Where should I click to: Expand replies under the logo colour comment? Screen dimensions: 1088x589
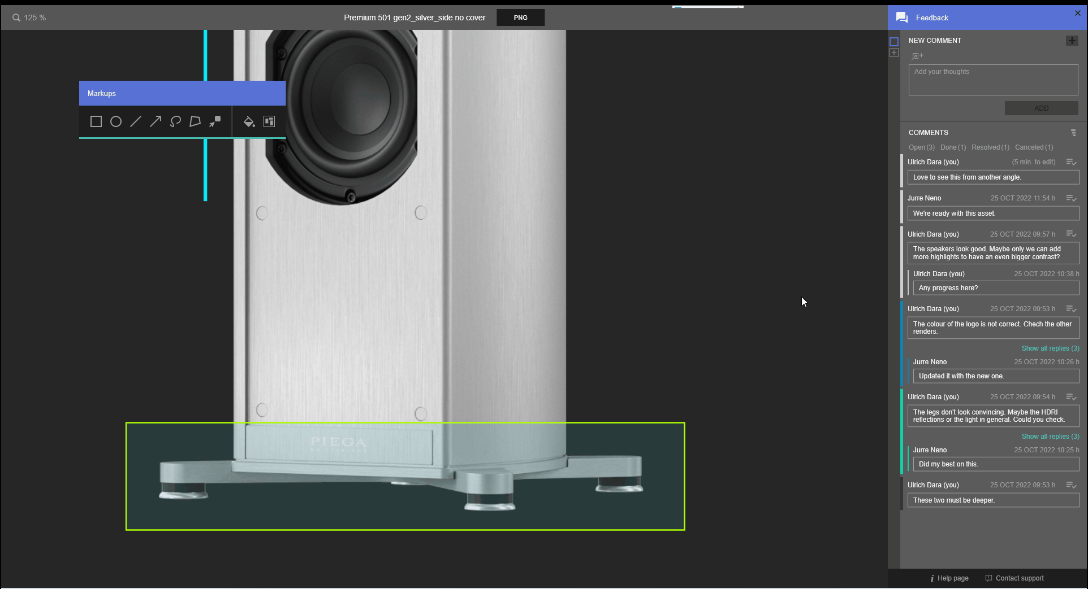[x=1050, y=348]
